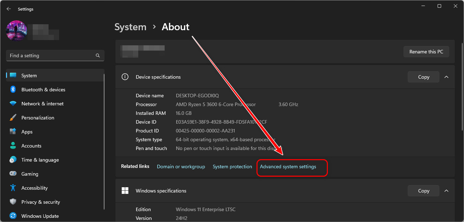Image resolution: width=464 pixels, height=222 pixels.
Task: Click the Rename this PC button
Action: pos(426,52)
